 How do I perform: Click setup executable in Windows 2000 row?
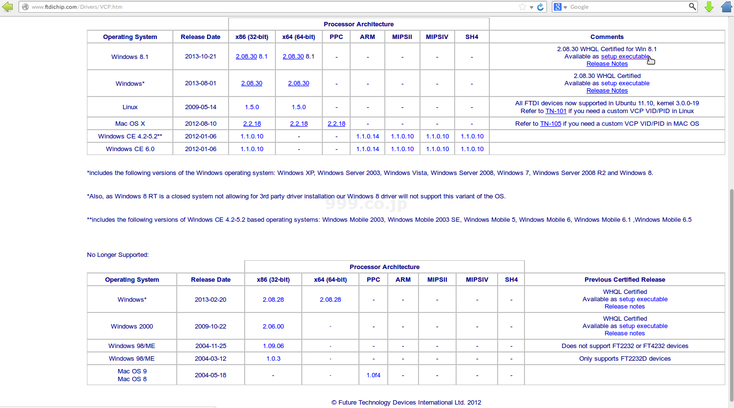pos(643,326)
